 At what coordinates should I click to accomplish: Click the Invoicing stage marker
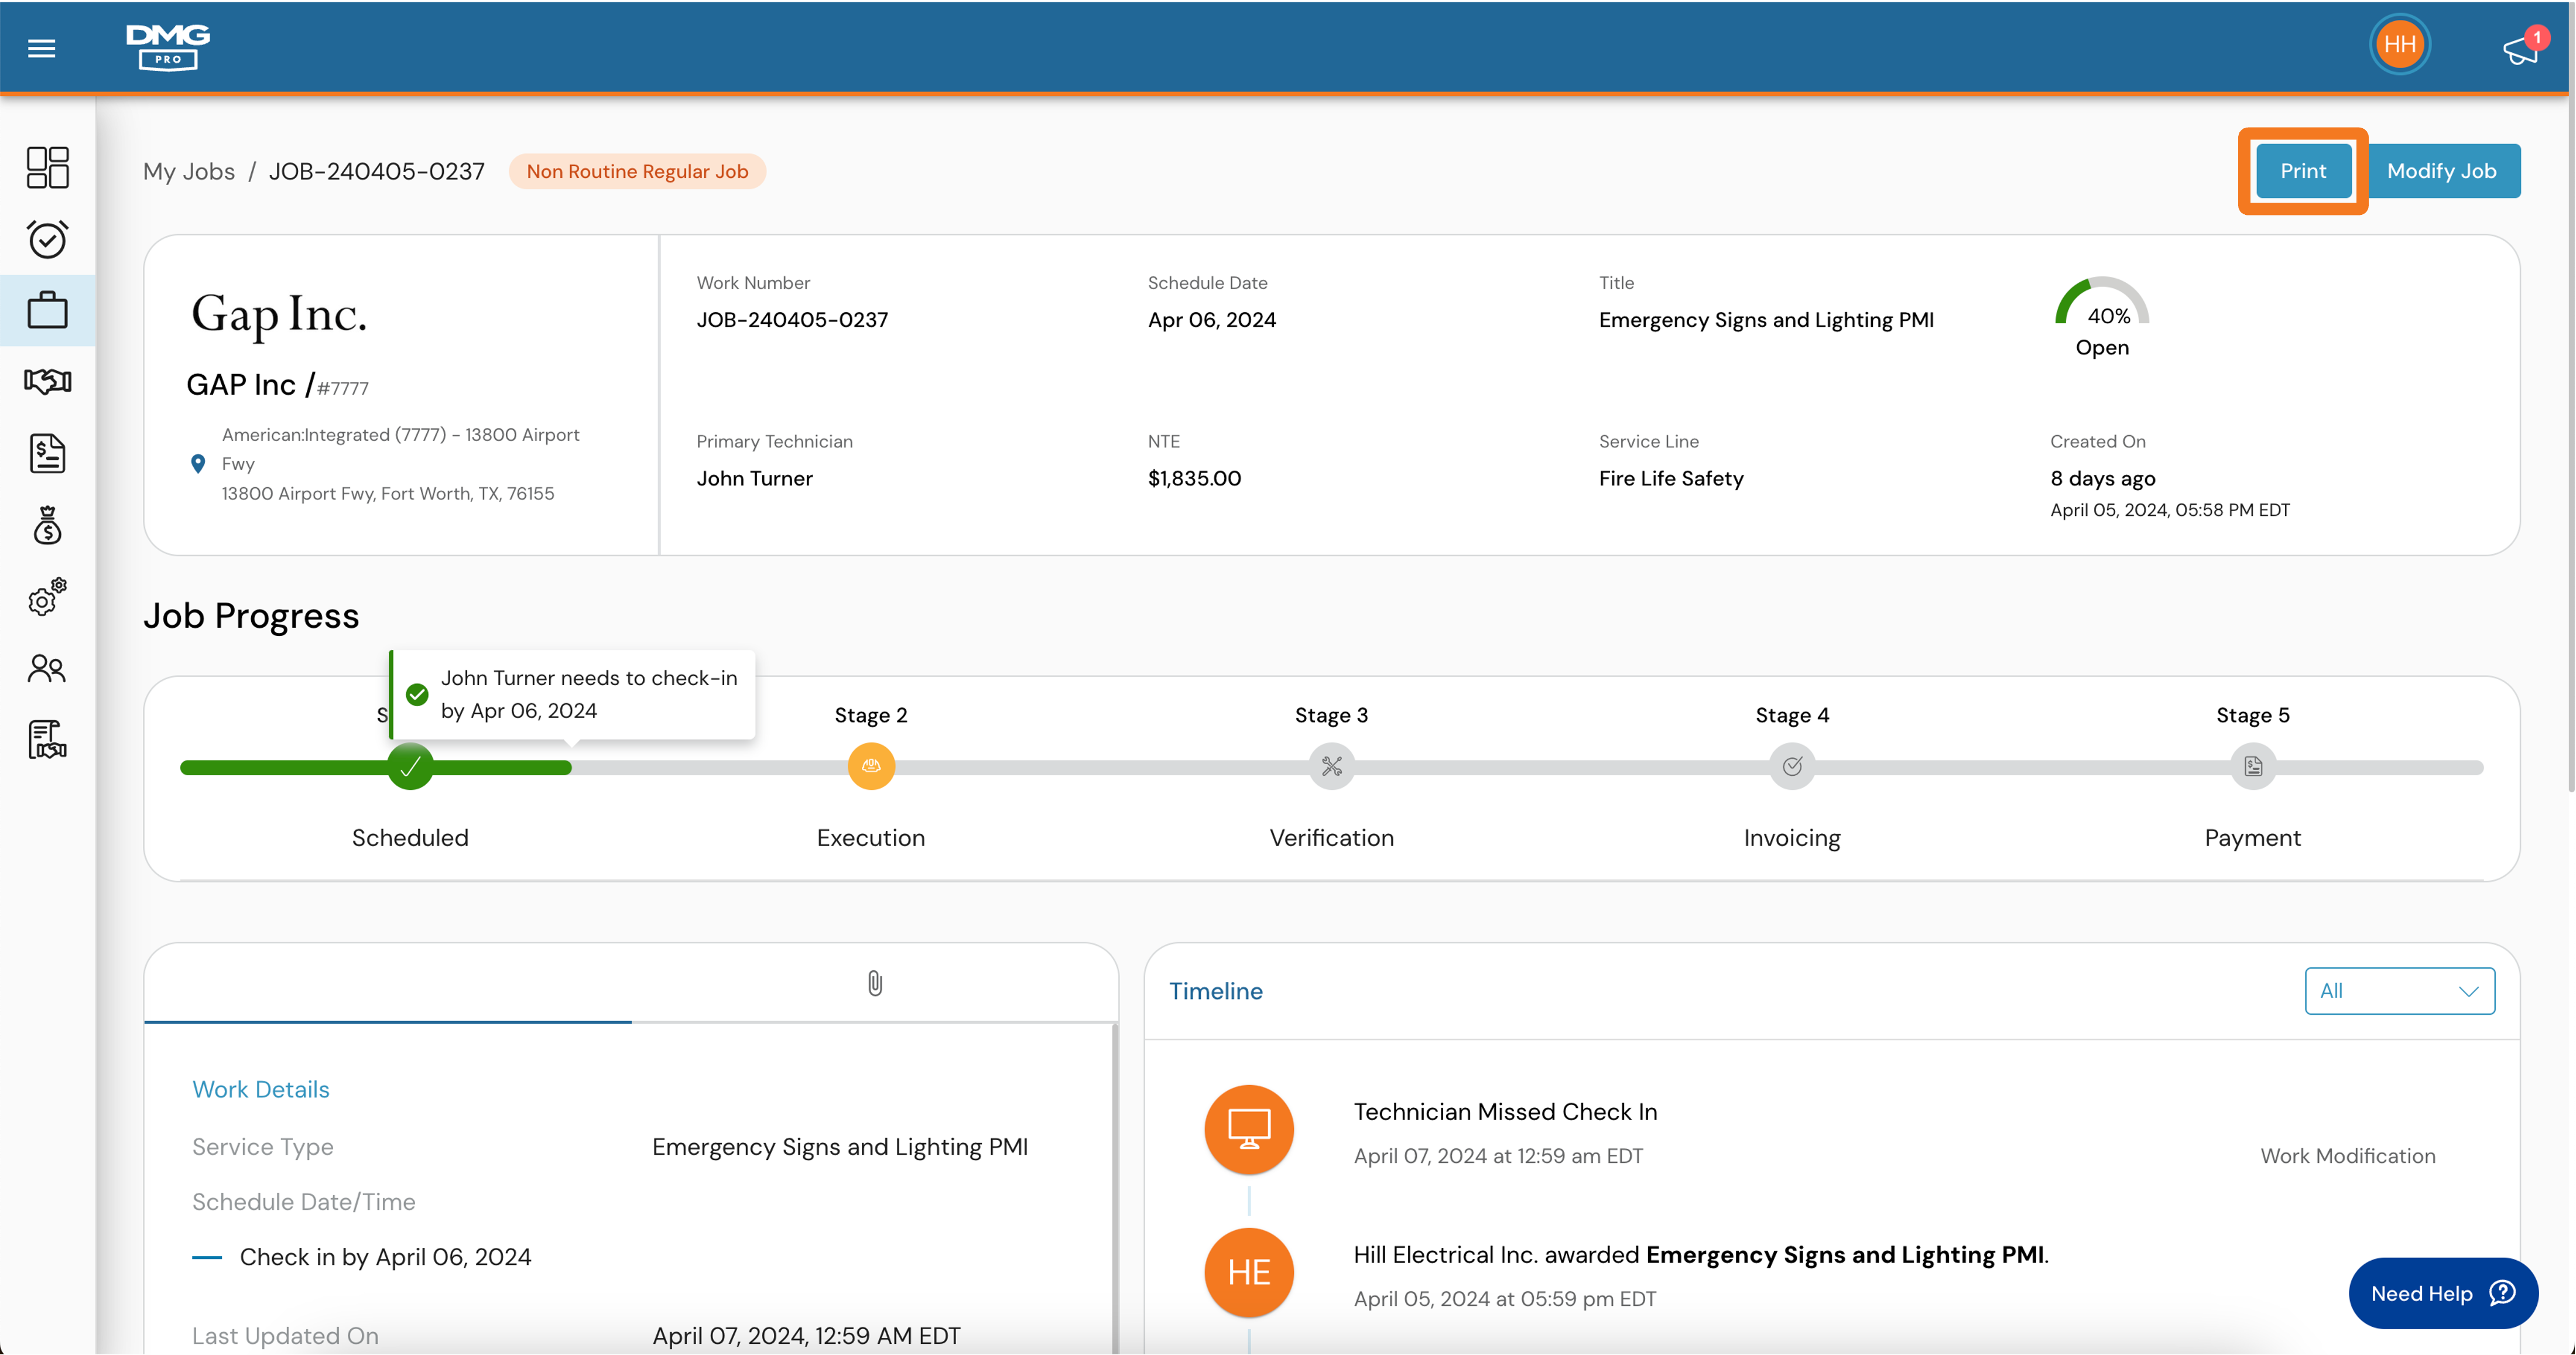point(1792,767)
